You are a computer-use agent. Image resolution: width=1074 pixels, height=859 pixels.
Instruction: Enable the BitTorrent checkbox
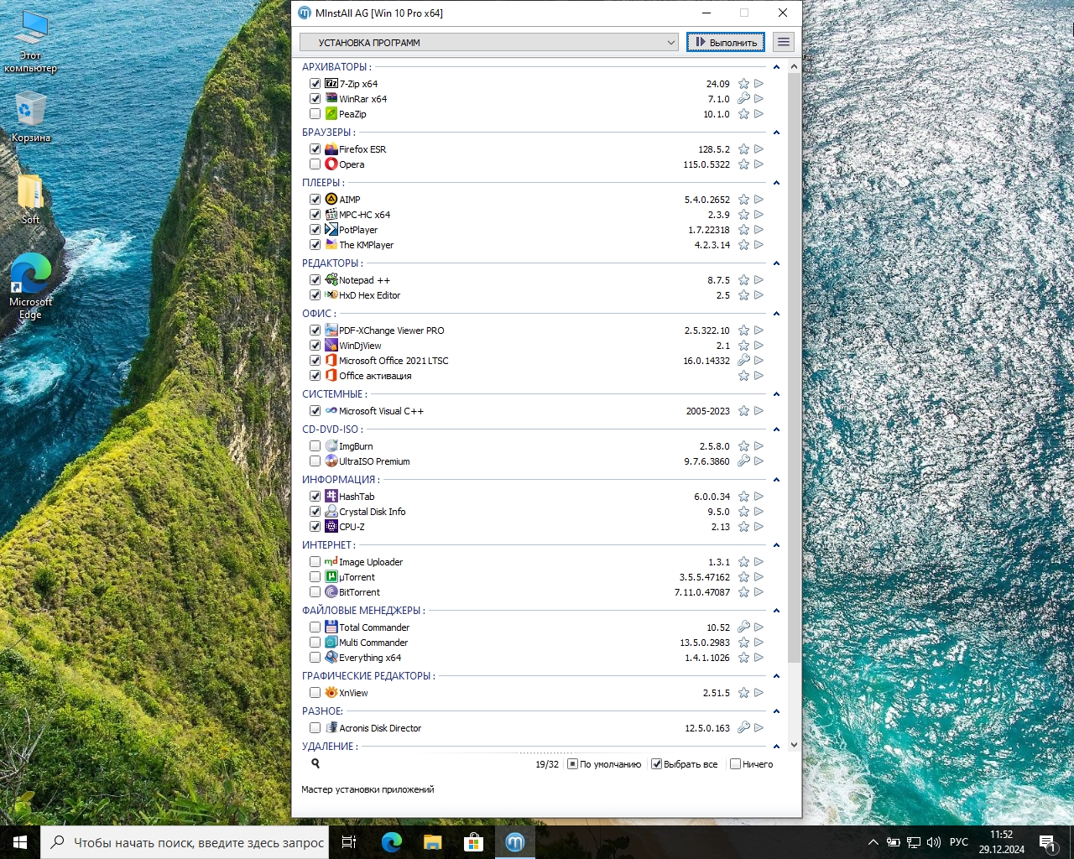pyautogui.click(x=315, y=592)
